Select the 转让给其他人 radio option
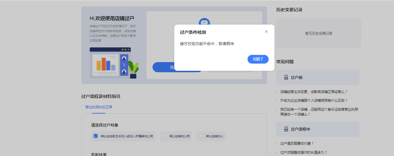This screenshot has width=394, height=156. (x=211, y=136)
